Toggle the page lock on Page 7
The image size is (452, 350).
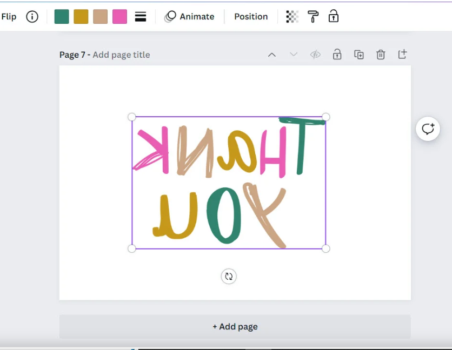click(x=337, y=55)
